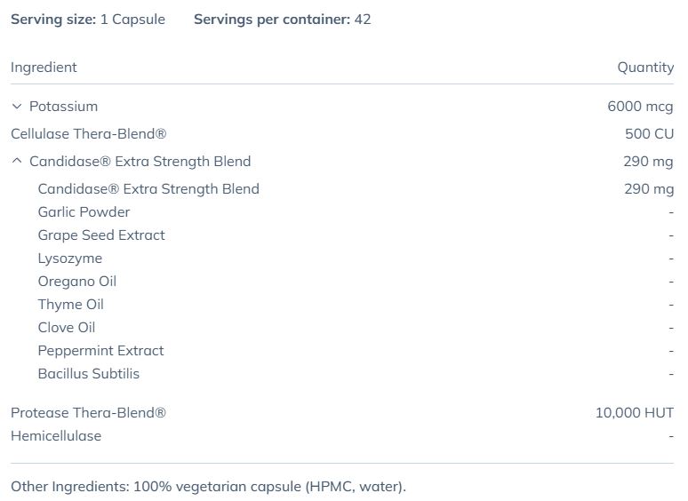This screenshot has height=501, width=688.
Task: Click the Quantity column header
Action: (x=645, y=68)
